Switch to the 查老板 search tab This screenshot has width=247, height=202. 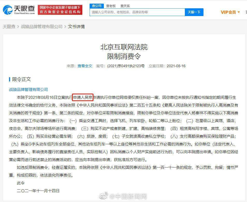tap(111, 5)
